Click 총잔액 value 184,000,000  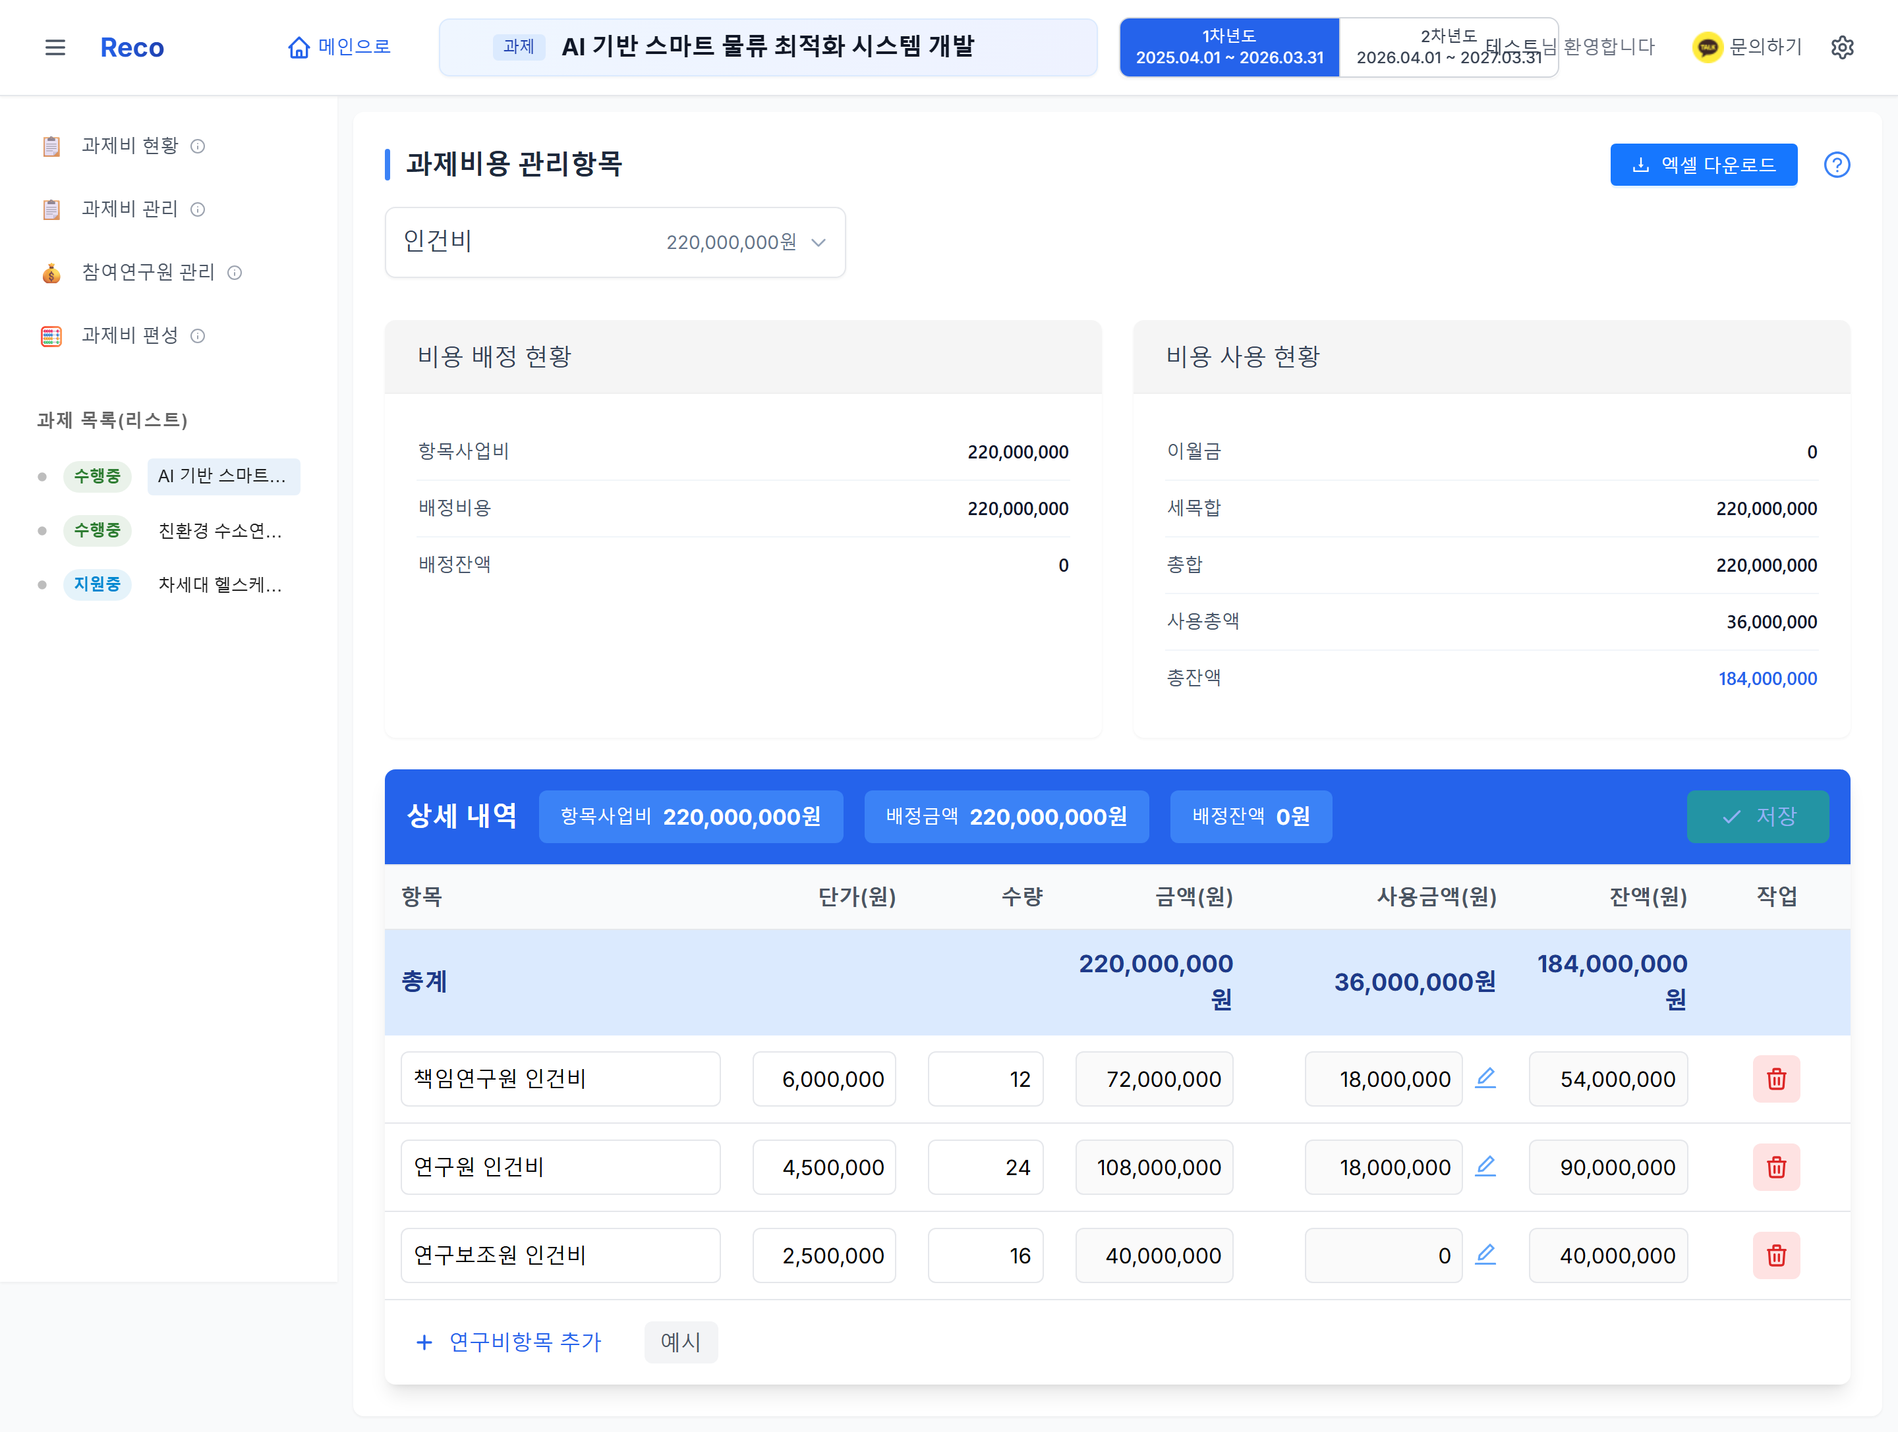(1768, 679)
